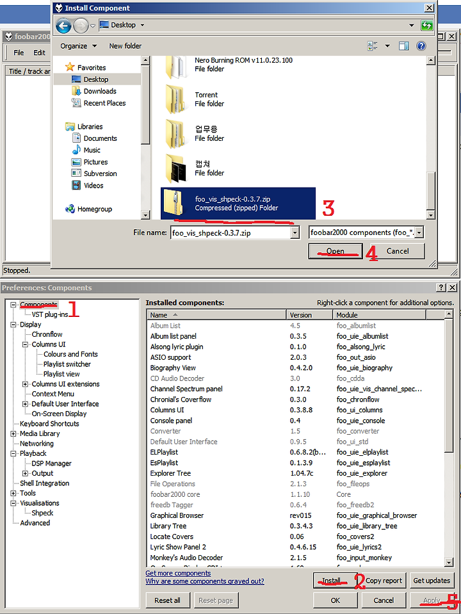This screenshot has width=461, height=614.
Task: Follow the Get more components link
Action: 178,573
